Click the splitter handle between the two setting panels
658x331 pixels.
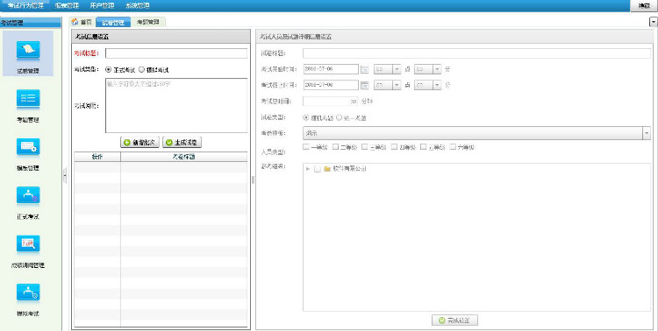pos(253,180)
